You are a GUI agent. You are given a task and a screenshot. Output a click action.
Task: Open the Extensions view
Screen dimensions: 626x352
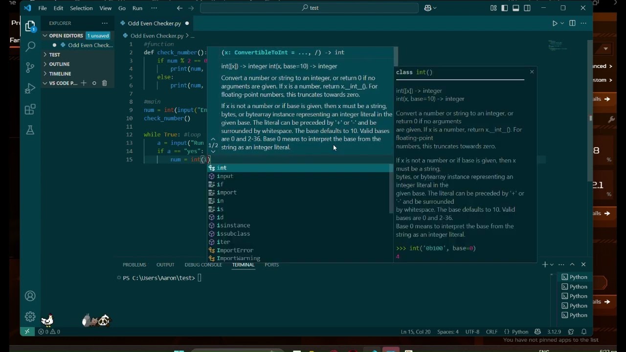(x=30, y=109)
